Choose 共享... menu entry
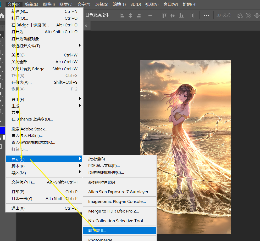Screen dimensions: 260x241 [44, 112]
